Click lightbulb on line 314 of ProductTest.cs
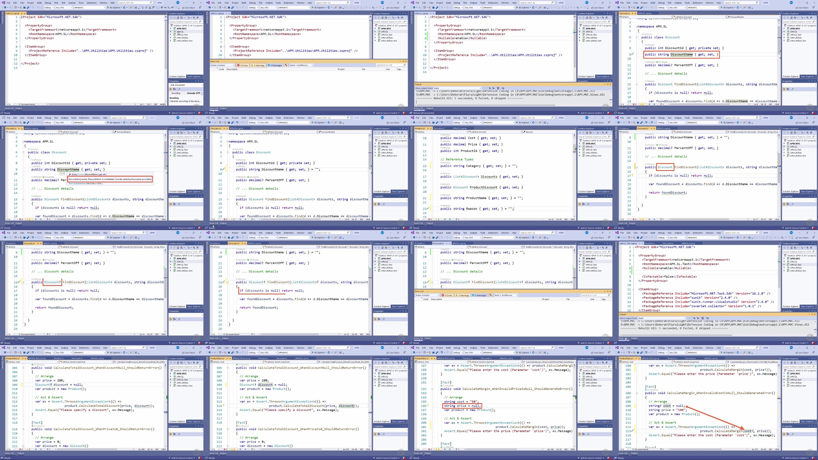 point(224,405)
